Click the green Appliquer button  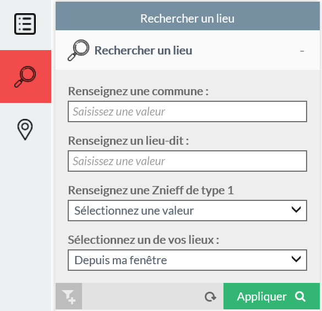coord(271,296)
